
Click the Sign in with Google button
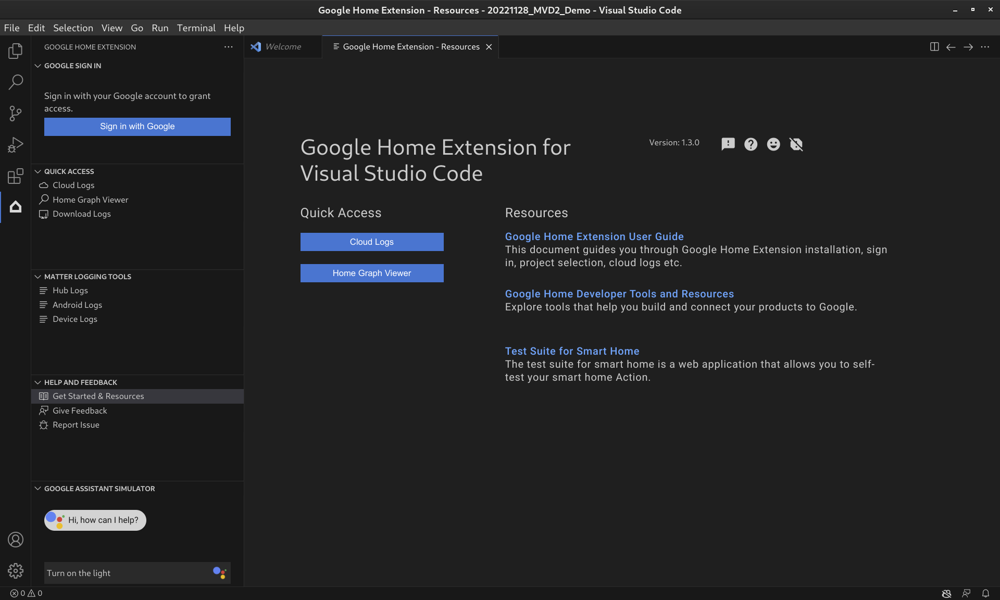pyautogui.click(x=137, y=127)
